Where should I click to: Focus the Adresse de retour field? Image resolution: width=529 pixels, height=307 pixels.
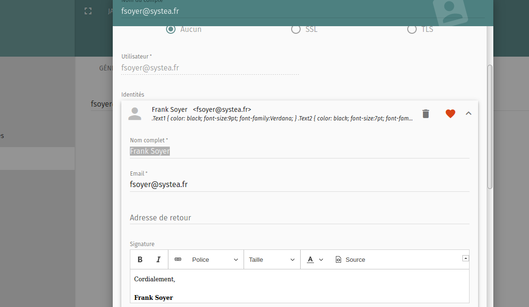pyautogui.click(x=299, y=218)
